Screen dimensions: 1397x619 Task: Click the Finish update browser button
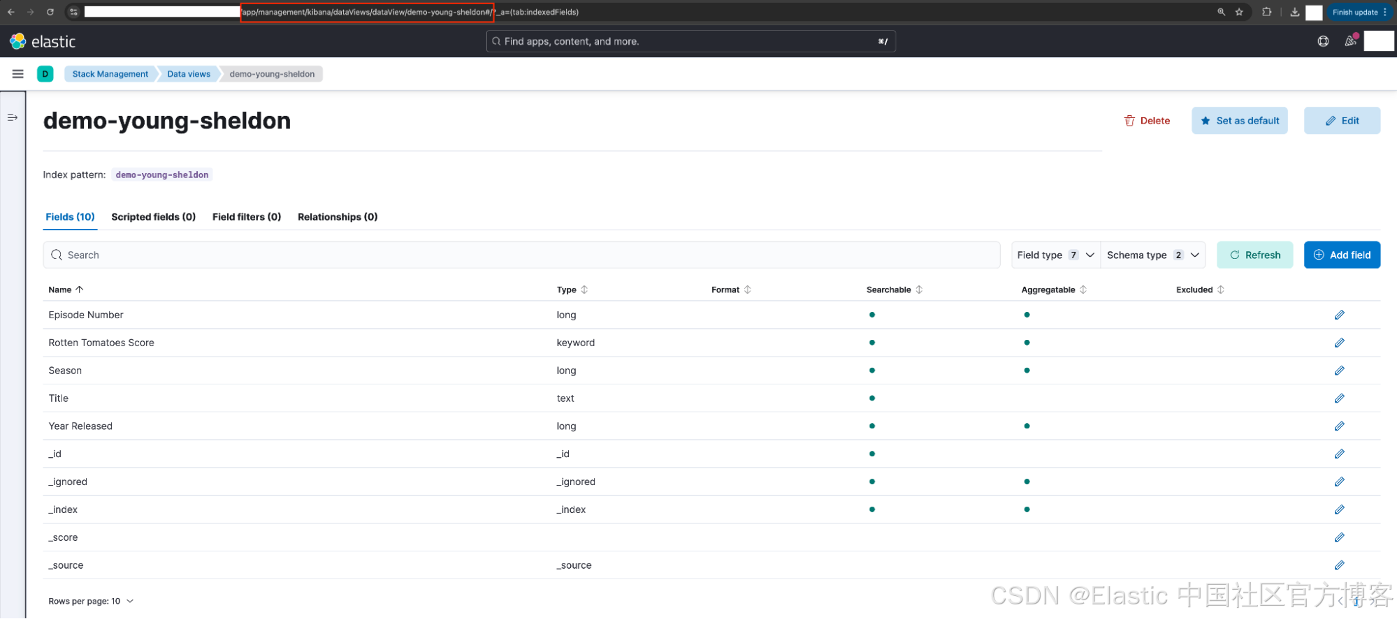1359,12
